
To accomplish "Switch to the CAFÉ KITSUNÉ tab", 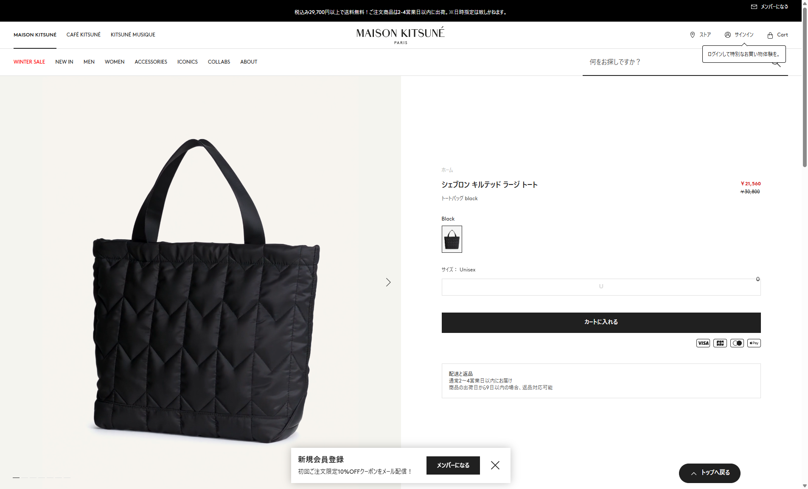I will (x=84, y=35).
